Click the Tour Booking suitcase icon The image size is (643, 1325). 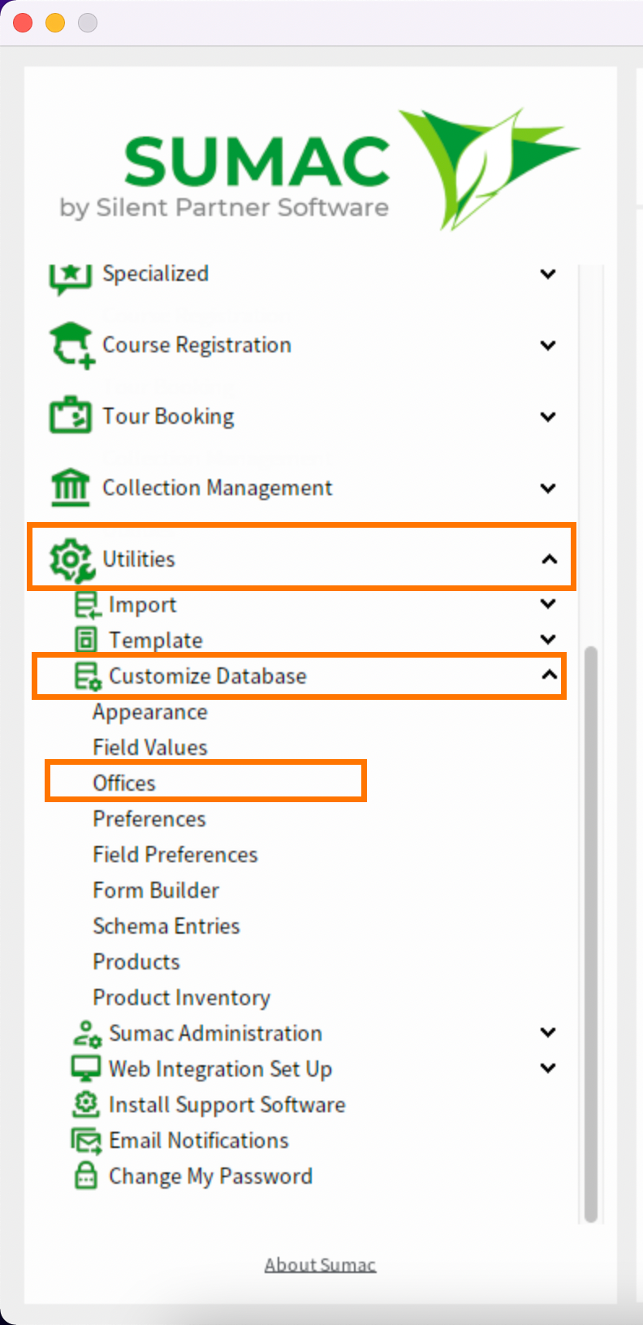[71, 416]
